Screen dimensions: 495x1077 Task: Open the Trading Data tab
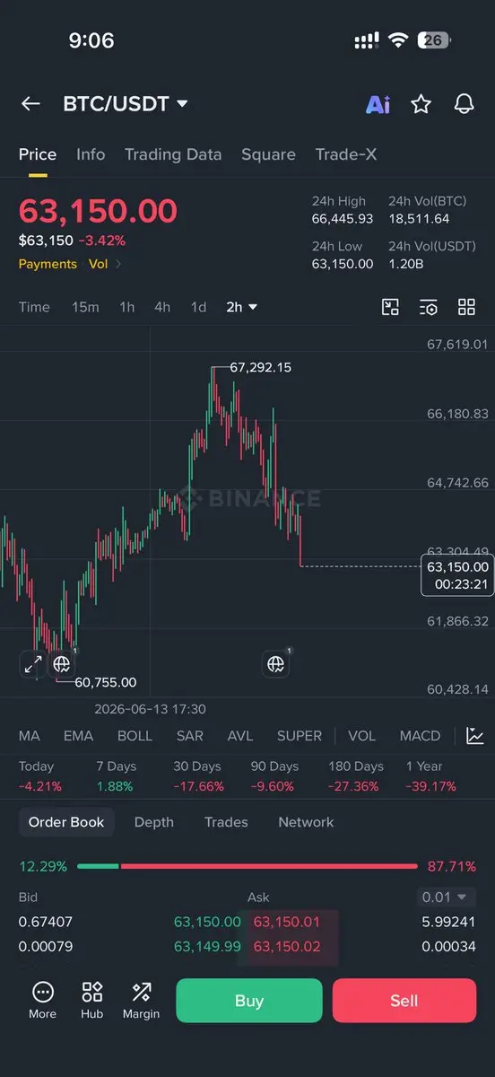(173, 154)
